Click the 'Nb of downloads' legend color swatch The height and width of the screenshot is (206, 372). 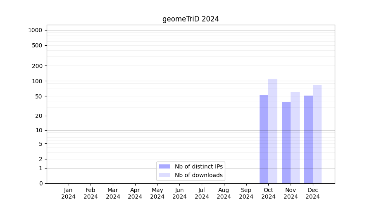pos(164,175)
